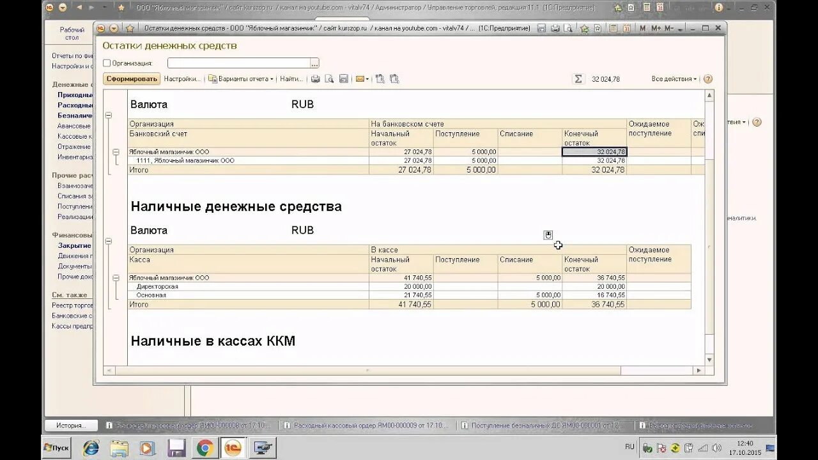Open the Поступление безналичных ДС ЯМ00-000001 notification
Image resolution: width=818 pixels, height=460 pixels.
tap(543, 425)
